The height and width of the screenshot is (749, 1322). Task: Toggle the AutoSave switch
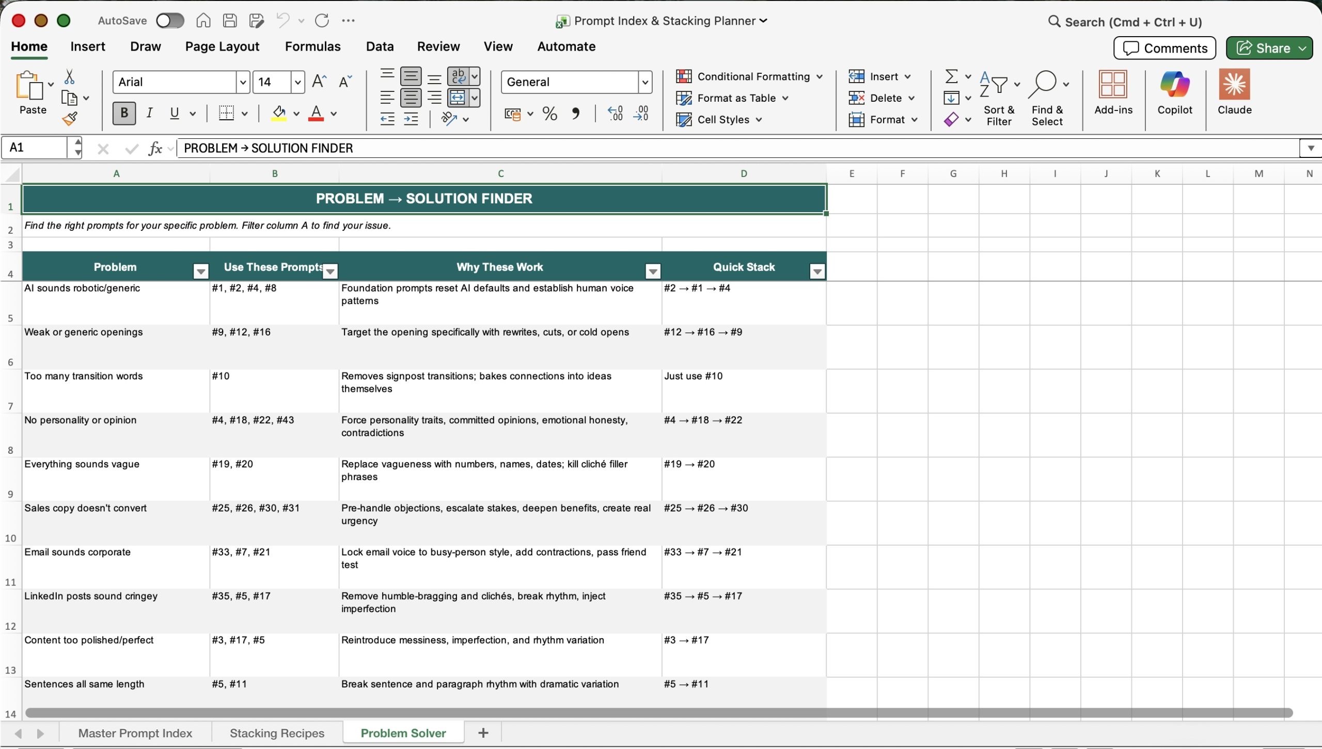[170, 21]
